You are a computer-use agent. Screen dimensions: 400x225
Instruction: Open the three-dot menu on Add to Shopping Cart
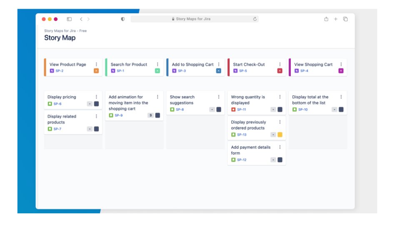219,65
